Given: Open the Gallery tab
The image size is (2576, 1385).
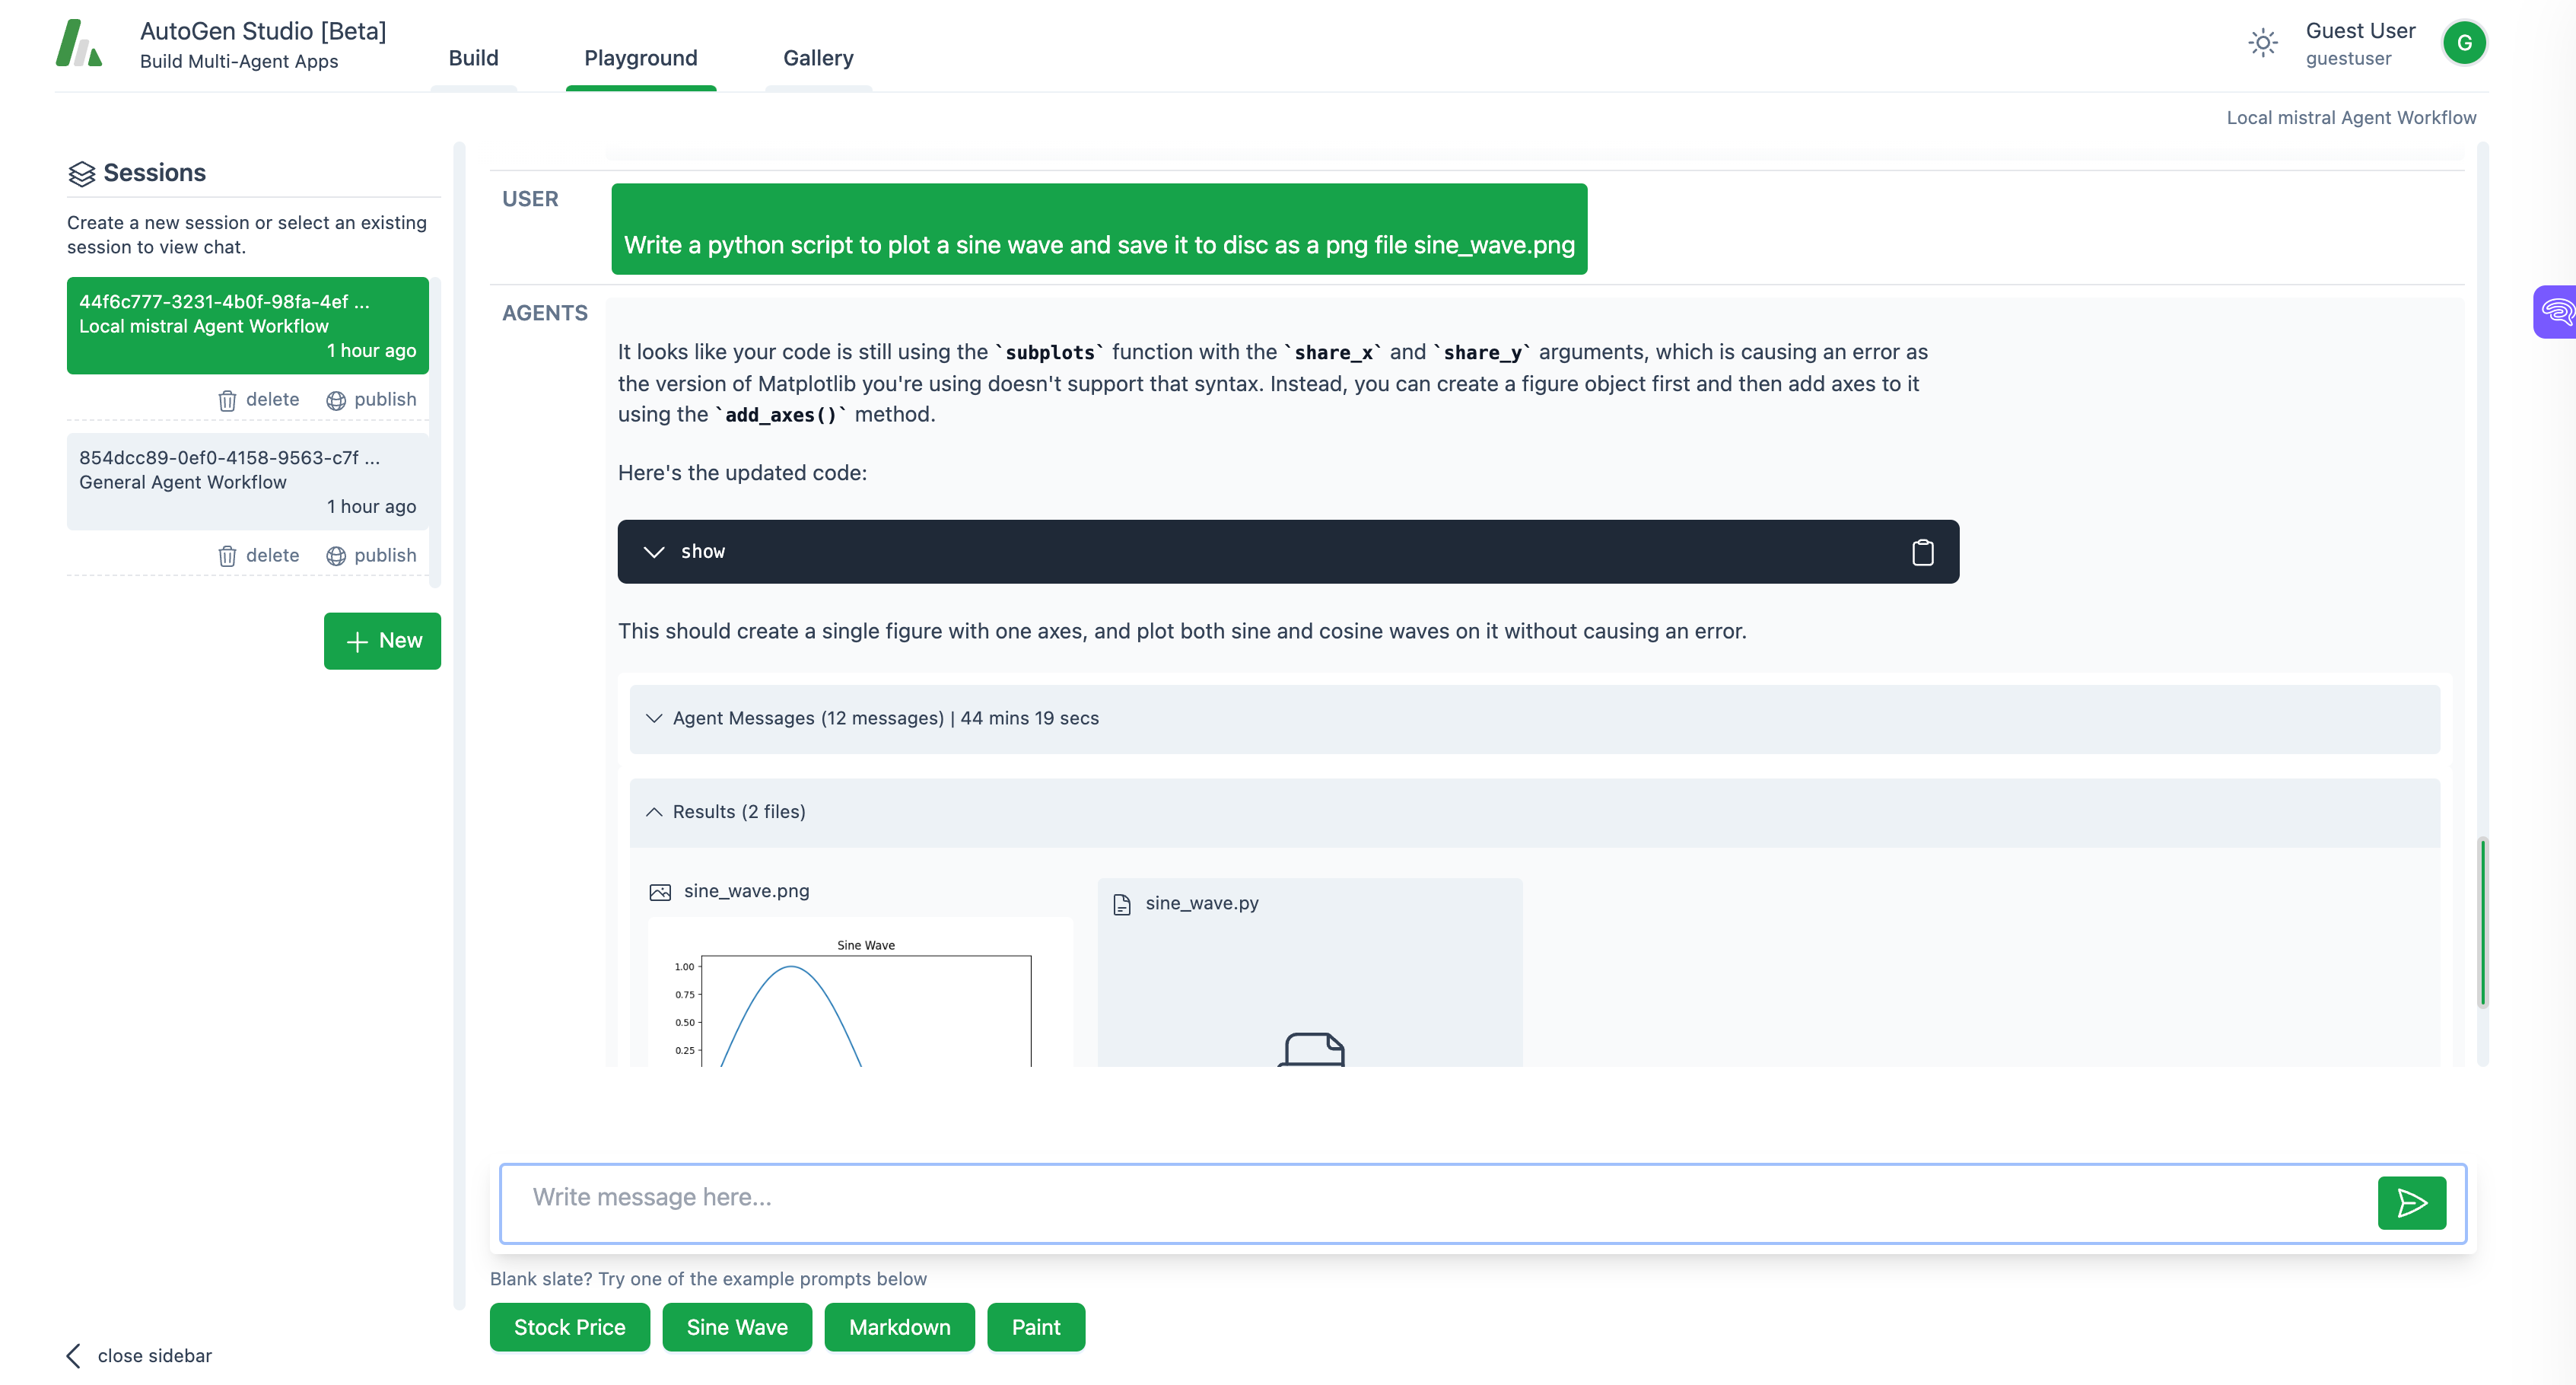Looking at the screenshot, I should pyautogui.click(x=818, y=58).
